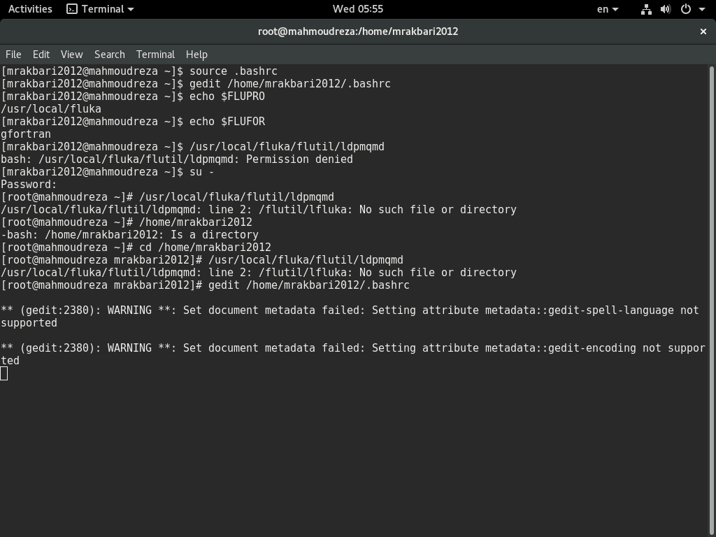716x537 pixels.
Task: Click the 'Password:' prompt line
Action: pyautogui.click(x=29, y=185)
